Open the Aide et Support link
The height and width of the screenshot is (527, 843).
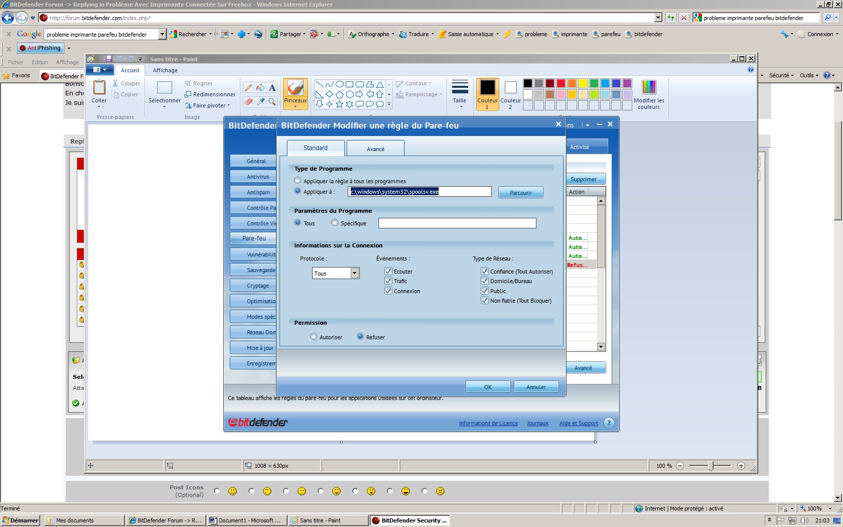coord(579,423)
